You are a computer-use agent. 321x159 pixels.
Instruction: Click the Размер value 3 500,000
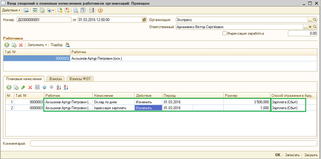pos(247,102)
